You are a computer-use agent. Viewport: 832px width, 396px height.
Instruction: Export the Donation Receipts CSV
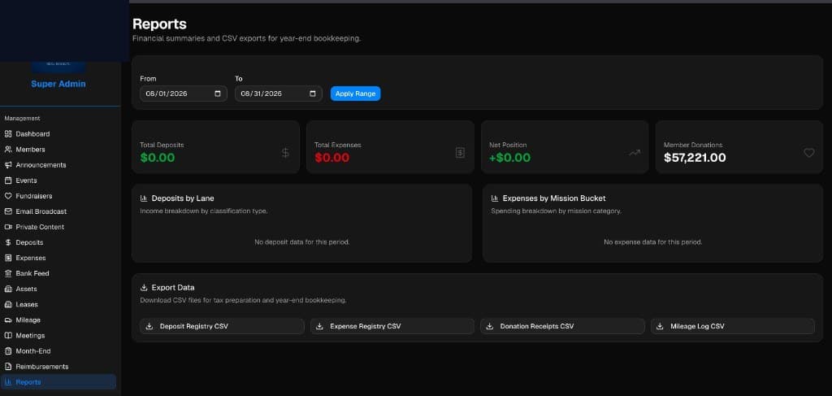coord(562,326)
